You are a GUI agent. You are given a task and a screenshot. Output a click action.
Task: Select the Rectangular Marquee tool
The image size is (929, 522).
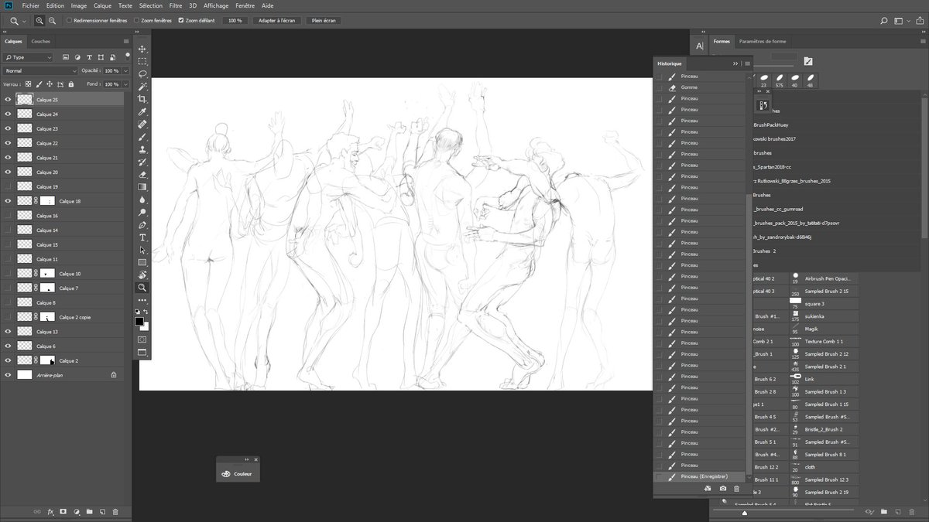coord(142,61)
